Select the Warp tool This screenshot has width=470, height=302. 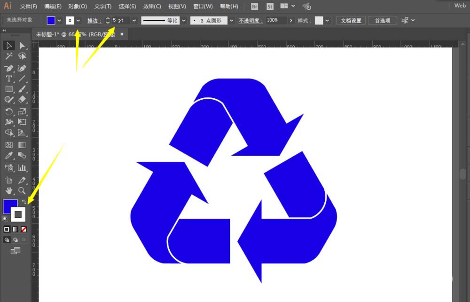coord(9,122)
